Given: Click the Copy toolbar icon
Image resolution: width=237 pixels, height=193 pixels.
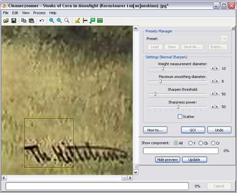Looking at the screenshot, I should click(x=24, y=20).
